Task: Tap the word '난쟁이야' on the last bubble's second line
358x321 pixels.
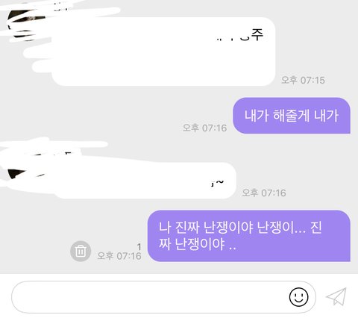Action: (x=200, y=244)
